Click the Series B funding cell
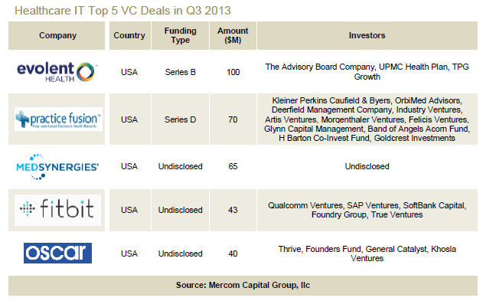The image size is (486, 301). click(181, 72)
